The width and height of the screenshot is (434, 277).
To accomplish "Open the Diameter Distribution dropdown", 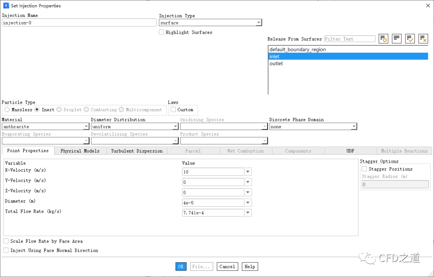I will point(175,127).
